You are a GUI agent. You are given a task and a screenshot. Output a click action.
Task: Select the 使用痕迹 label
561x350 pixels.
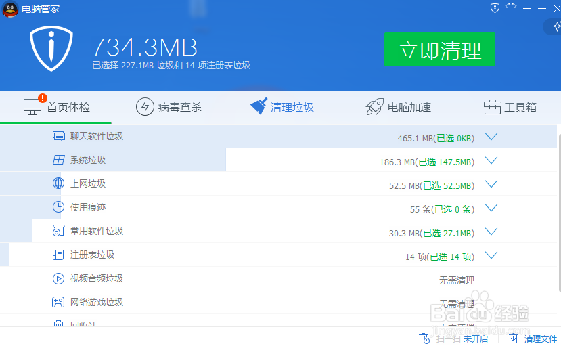pyautogui.click(x=88, y=207)
